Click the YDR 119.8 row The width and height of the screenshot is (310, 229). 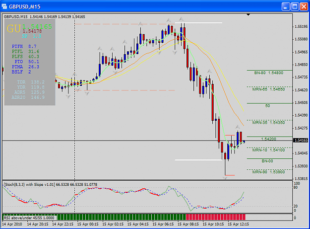tap(31, 87)
